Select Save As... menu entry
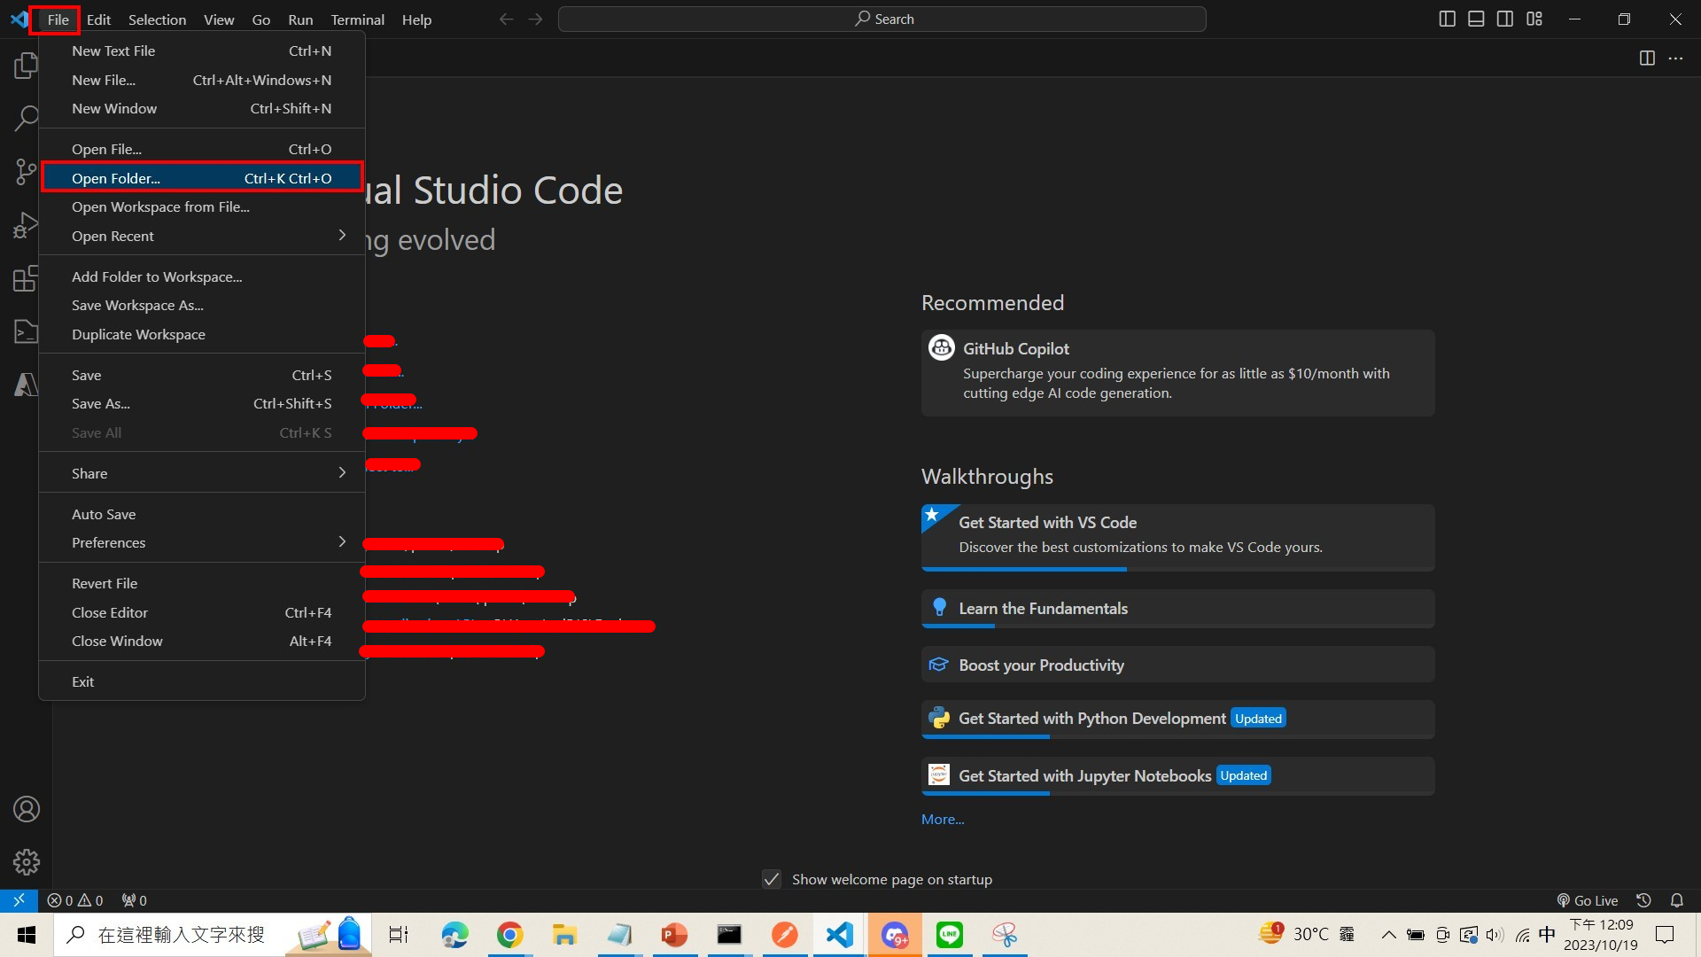 coord(202,403)
